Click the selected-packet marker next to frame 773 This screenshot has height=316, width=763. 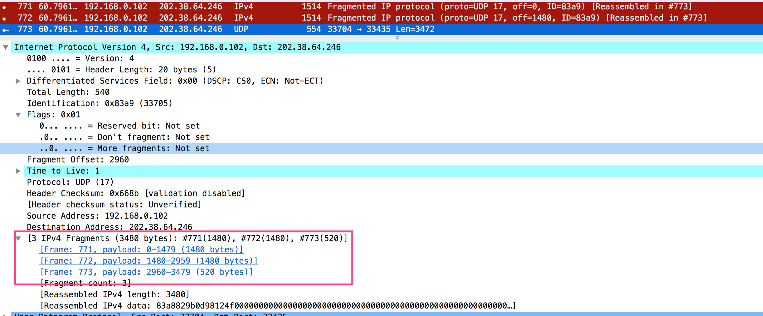point(4,29)
